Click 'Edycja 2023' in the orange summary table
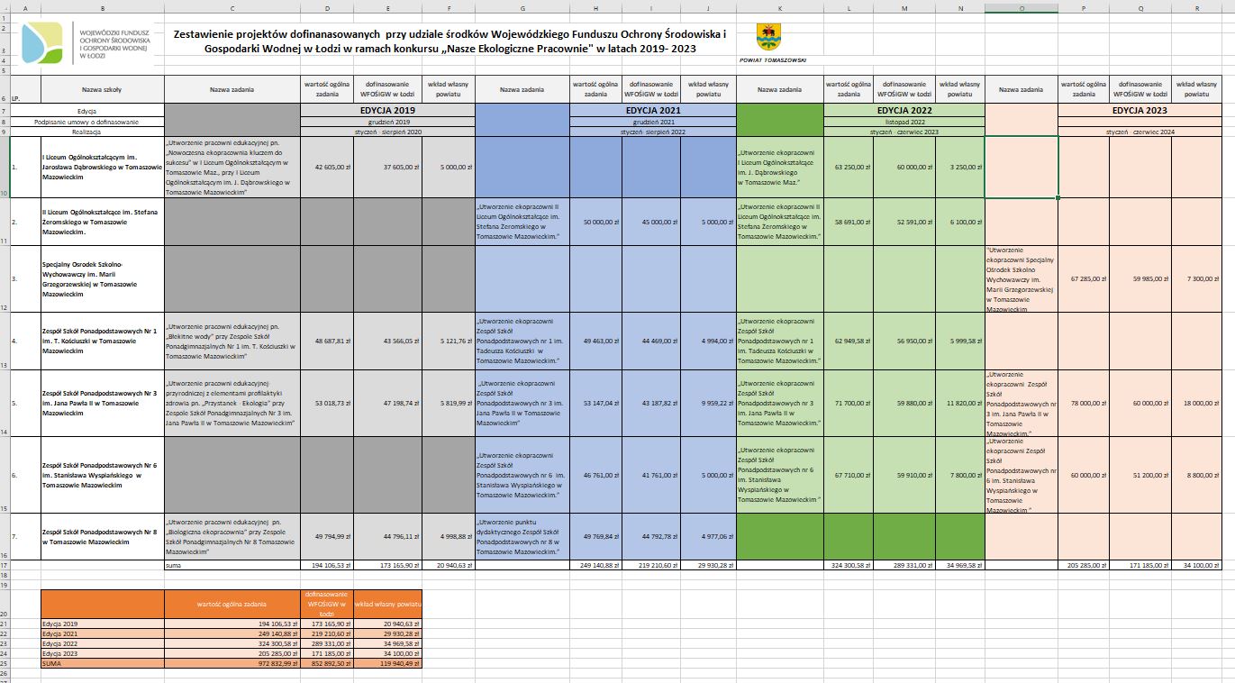Viewport: 1235px width, 683px height. 102,653
